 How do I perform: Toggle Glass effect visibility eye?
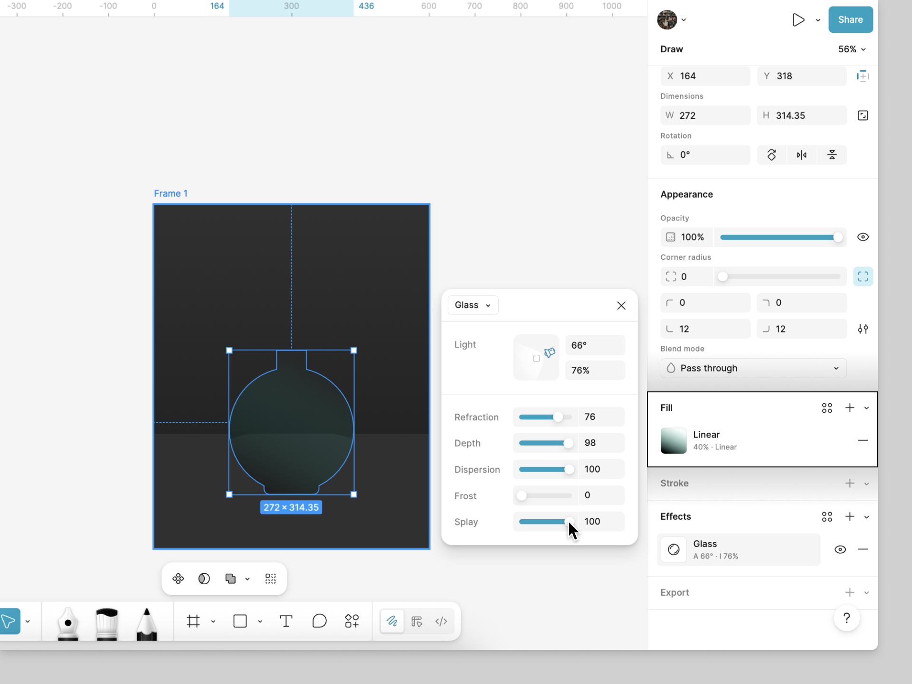click(x=840, y=550)
